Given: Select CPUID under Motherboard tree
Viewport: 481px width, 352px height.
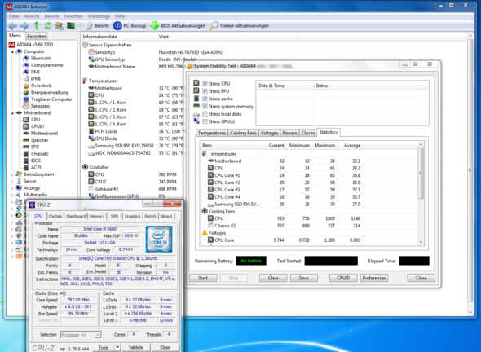Looking at the screenshot, I should tap(38, 126).
